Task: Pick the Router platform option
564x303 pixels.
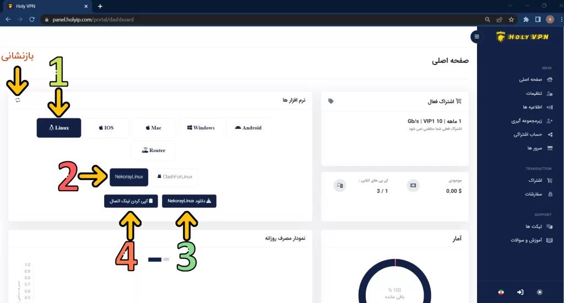Action: [x=154, y=150]
